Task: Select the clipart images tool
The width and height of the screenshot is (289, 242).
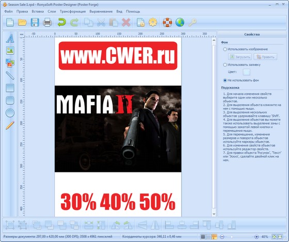Action: [x=10, y=63]
